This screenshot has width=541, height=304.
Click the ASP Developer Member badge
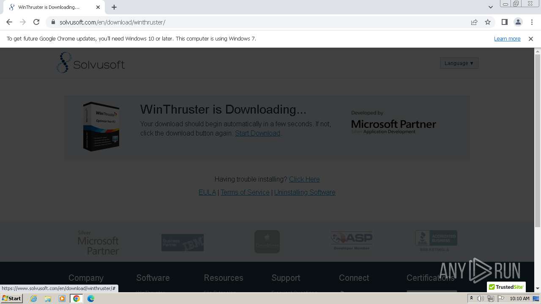[x=352, y=241]
